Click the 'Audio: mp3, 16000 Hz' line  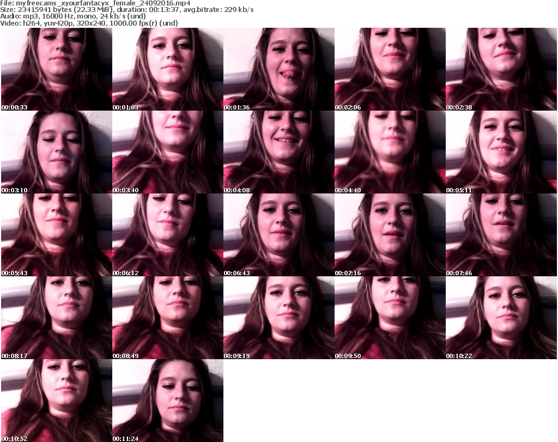pyautogui.click(x=73, y=16)
